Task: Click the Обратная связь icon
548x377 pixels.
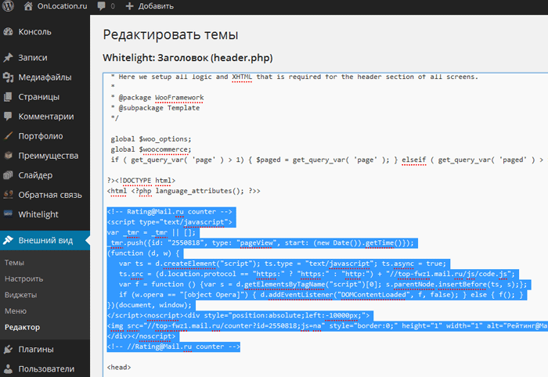Action: point(8,195)
